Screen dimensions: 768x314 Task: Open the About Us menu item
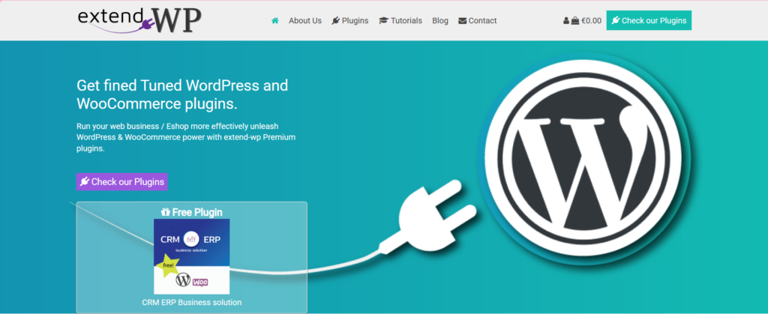tap(305, 20)
